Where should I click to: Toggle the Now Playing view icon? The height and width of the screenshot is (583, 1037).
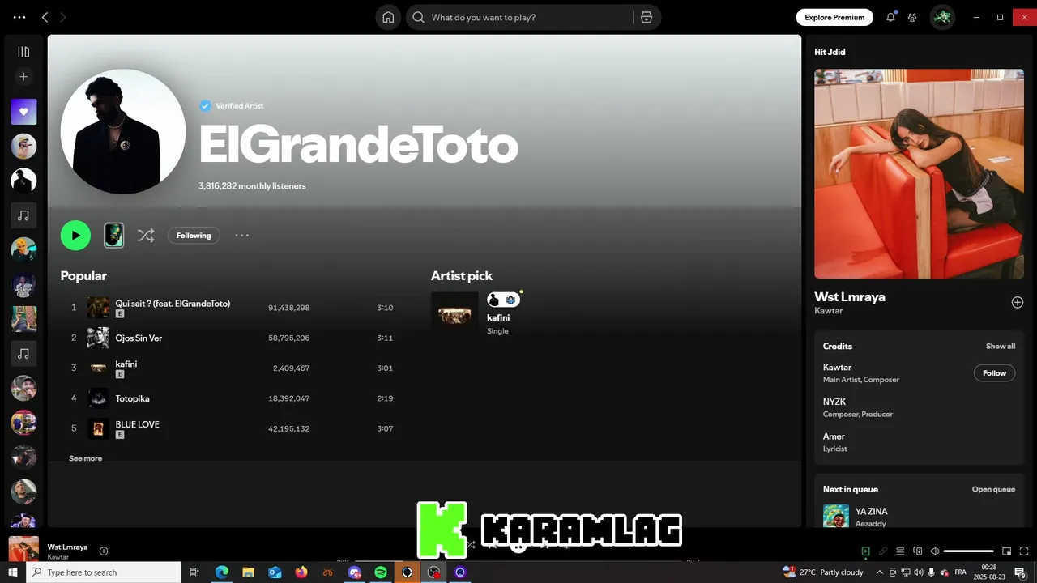(865, 551)
